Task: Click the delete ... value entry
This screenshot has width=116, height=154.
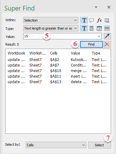Action: pos(79,82)
